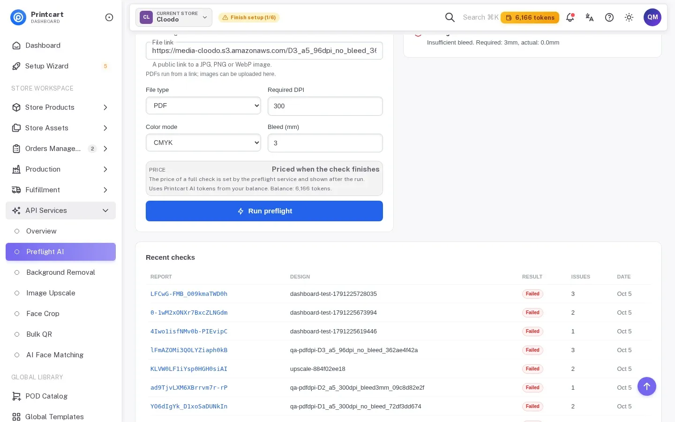Click the Finish setup (1/6) badge
The image size is (675, 422).
[249, 17]
